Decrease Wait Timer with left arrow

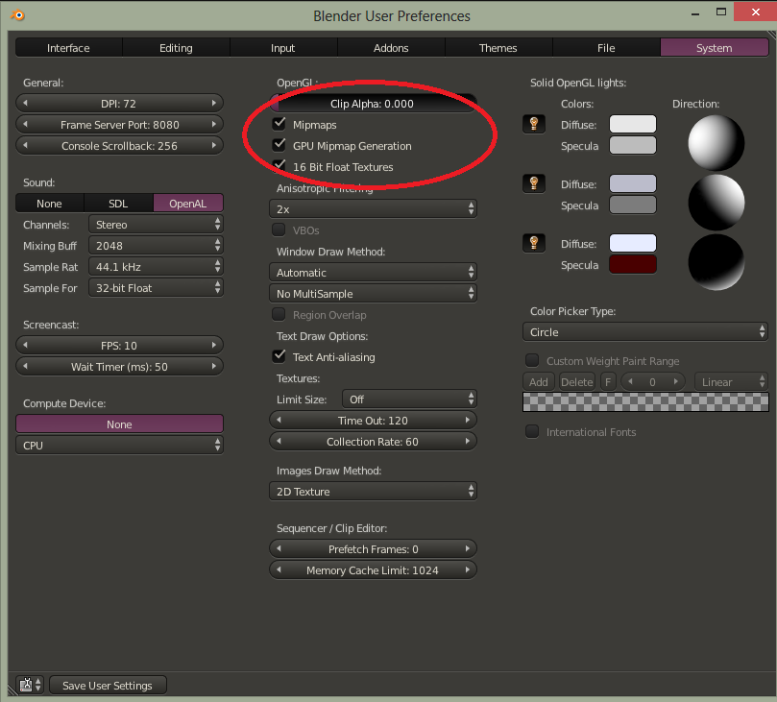point(25,367)
